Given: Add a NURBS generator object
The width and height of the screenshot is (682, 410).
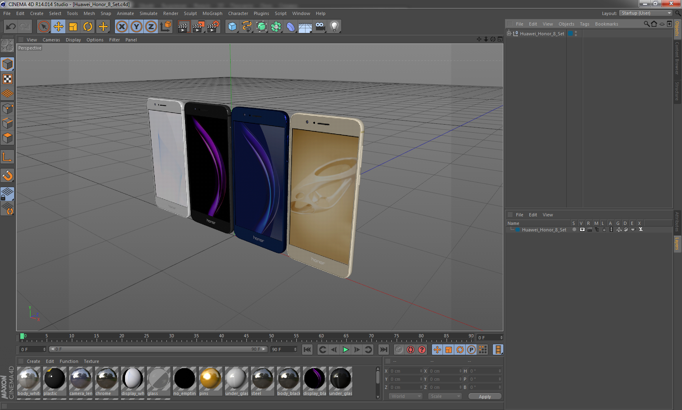Looking at the screenshot, I should point(262,27).
